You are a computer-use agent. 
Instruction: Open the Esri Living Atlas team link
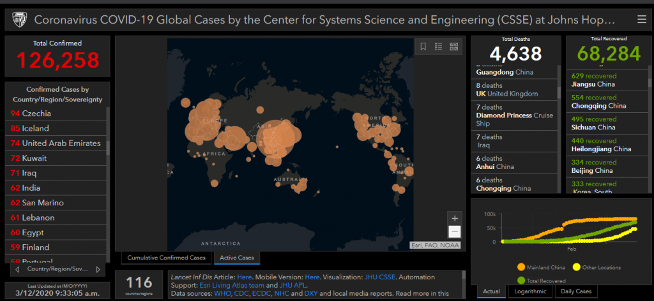(233, 285)
